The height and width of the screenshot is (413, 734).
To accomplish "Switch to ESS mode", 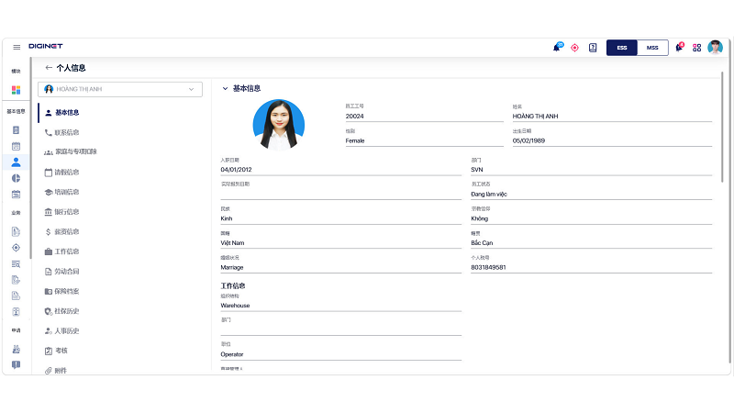I will coord(622,48).
